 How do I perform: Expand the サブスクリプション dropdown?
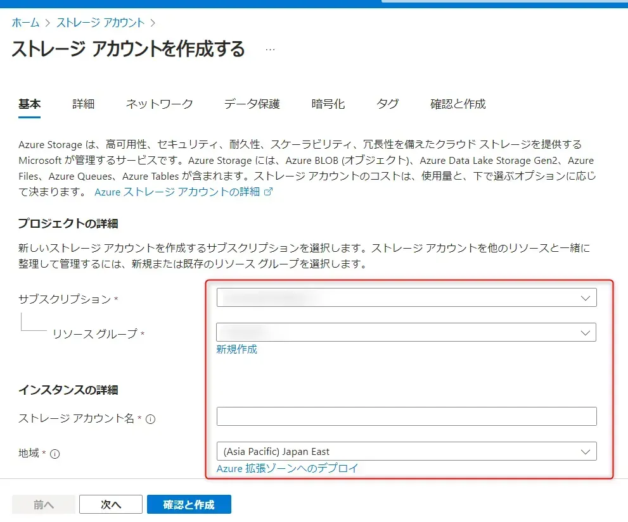click(406, 297)
